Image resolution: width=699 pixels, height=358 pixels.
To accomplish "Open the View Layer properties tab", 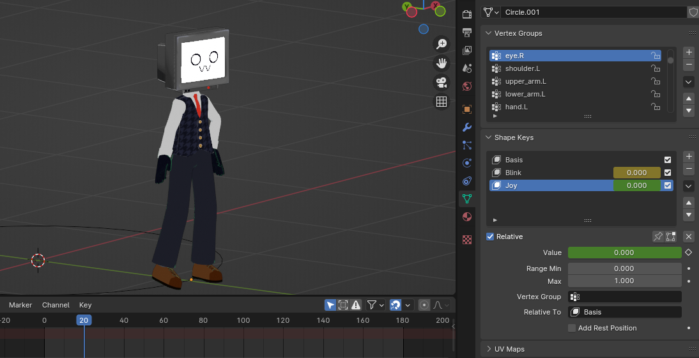I will (466, 51).
